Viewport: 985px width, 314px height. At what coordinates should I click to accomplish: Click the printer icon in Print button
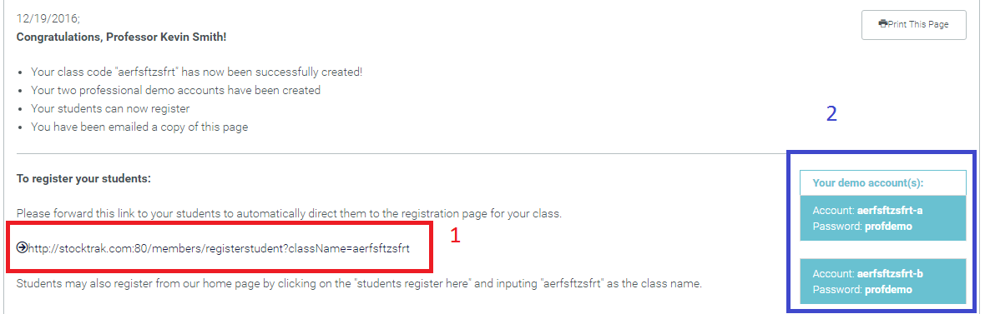tap(882, 24)
